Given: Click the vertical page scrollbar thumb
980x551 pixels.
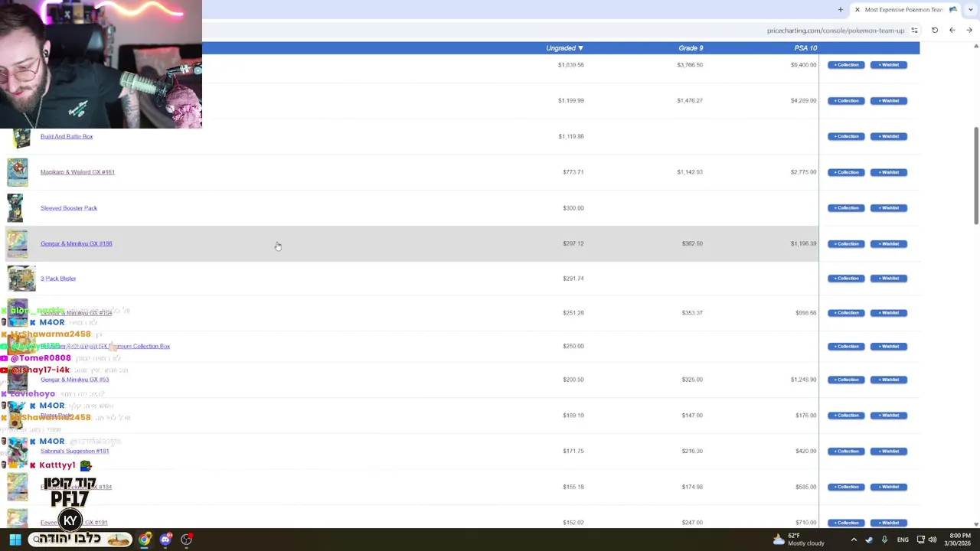Looking at the screenshot, I should point(976,176).
